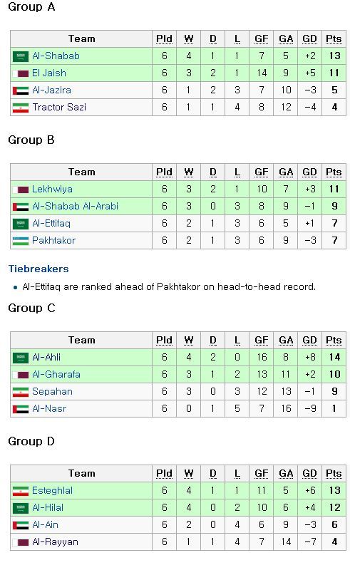
Task: Click Qatar flag icon beside Al-Rayyan
Action: click(21, 542)
